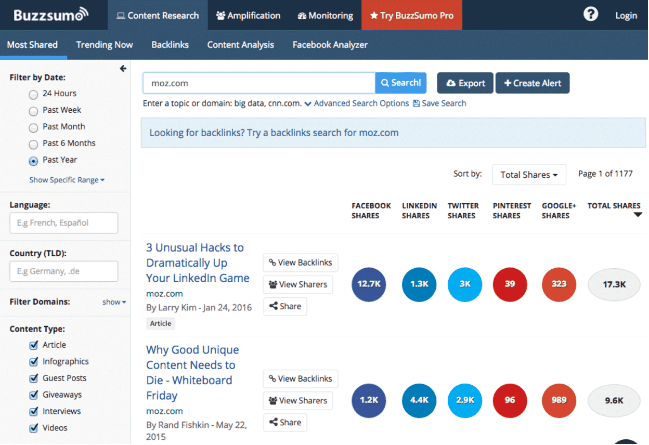Click the Save Search link

pyautogui.click(x=439, y=103)
